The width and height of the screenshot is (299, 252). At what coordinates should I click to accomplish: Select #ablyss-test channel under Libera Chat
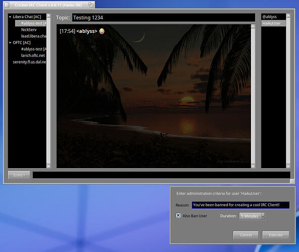(31, 23)
